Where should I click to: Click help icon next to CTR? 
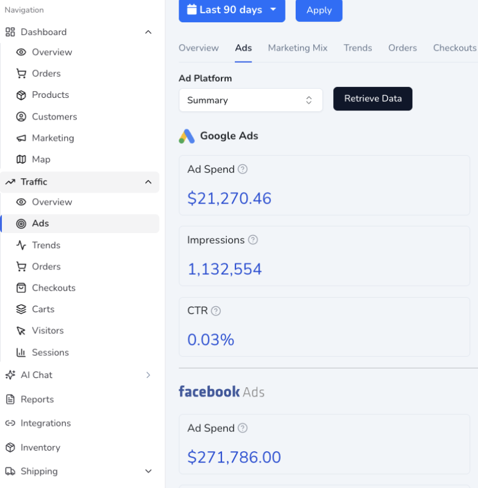216,310
